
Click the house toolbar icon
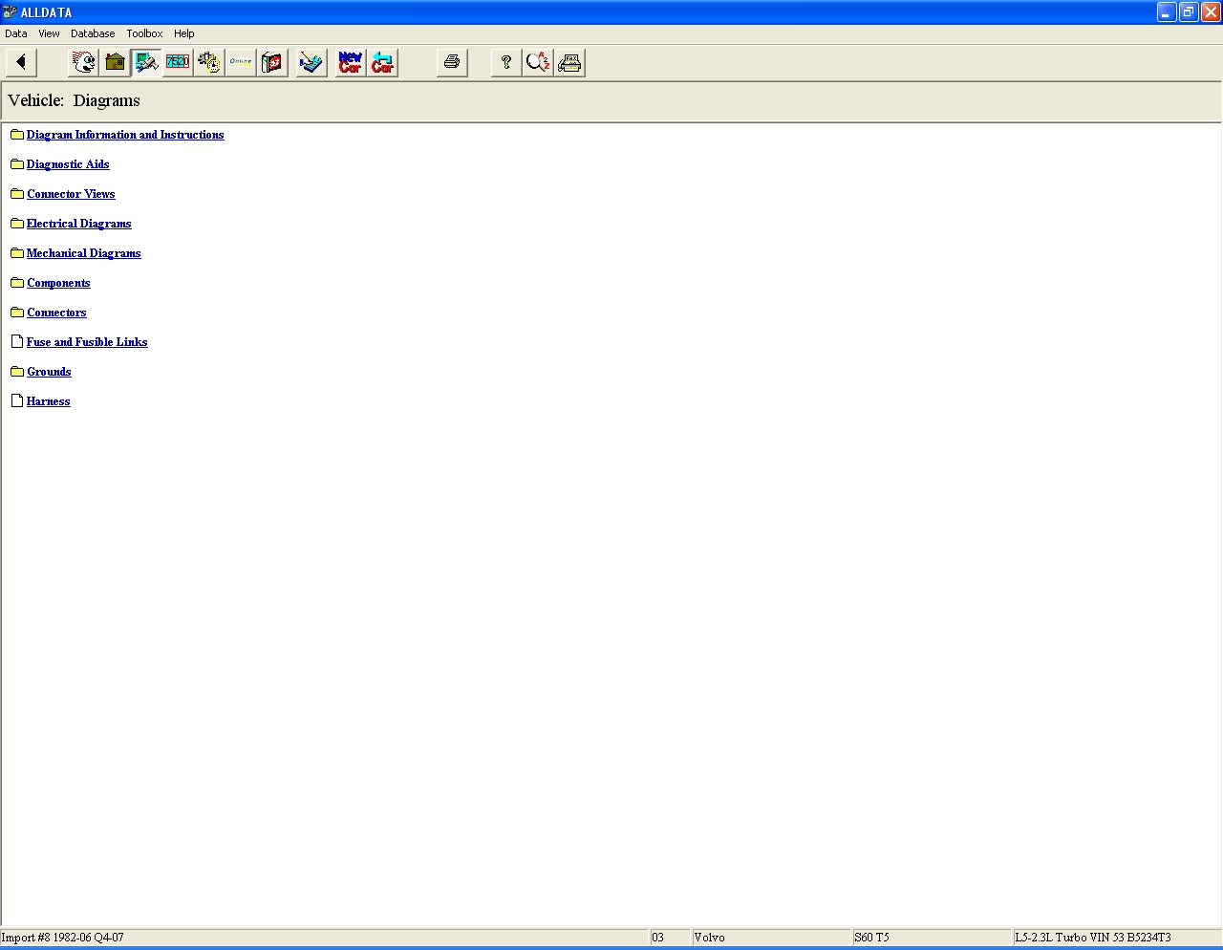116,63
